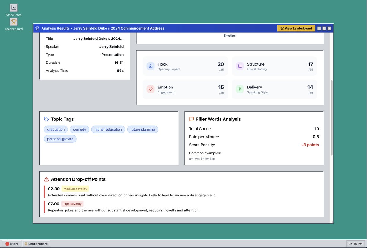This screenshot has height=248, width=367.
Task: Open the StoryScore desktop icon
Action: [x=14, y=10]
